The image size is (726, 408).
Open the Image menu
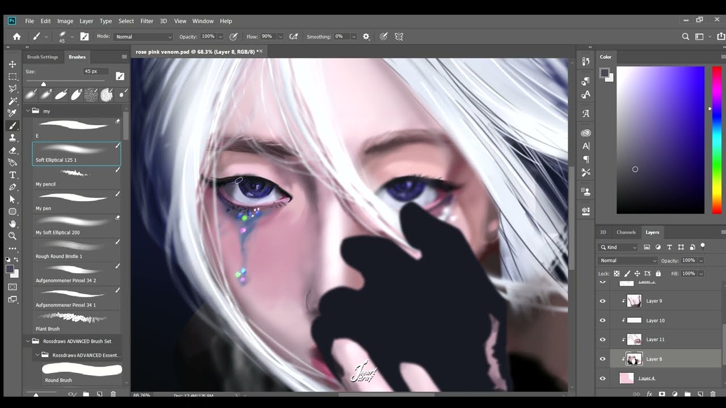click(x=65, y=21)
